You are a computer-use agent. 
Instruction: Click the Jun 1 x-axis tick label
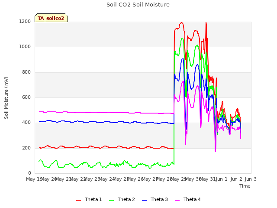(x=222, y=179)
